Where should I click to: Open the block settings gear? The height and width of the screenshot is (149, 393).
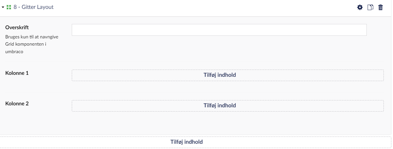point(360,7)
